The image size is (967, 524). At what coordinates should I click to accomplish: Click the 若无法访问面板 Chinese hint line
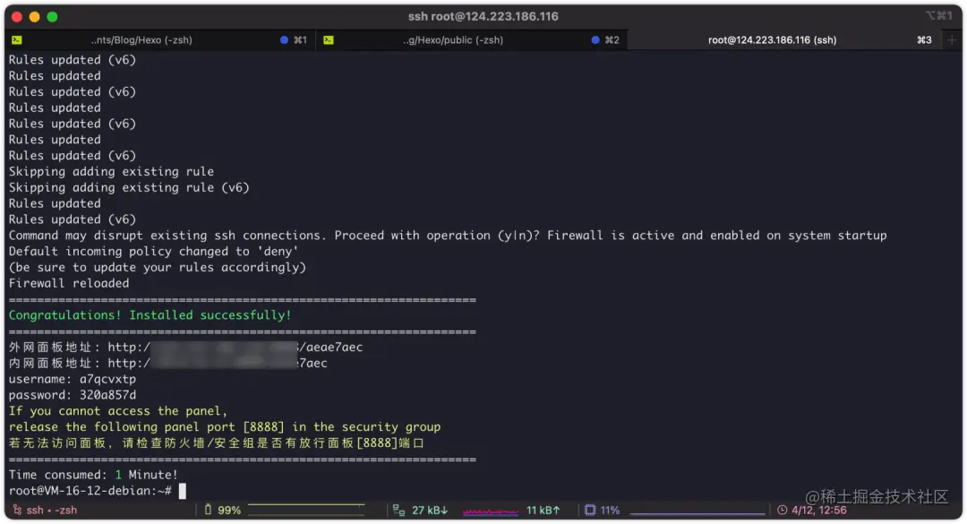tap(217, 443)
